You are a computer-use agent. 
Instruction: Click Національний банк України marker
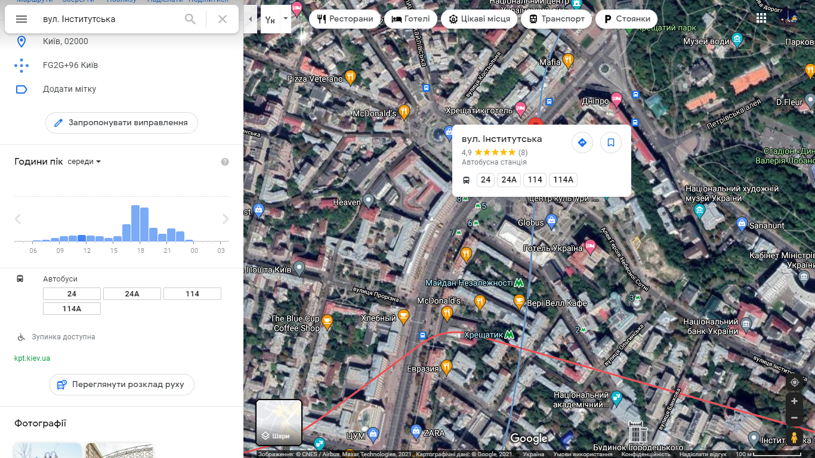(746, 324)
